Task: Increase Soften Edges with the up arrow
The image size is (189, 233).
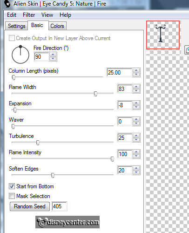Action: tap(136, 168)
